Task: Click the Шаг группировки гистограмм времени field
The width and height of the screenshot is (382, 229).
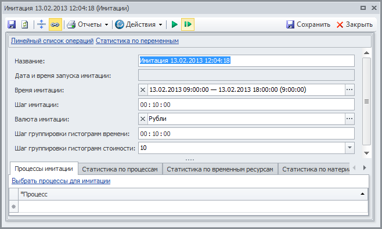Action: pyautogui.click(x=246, y=134)
